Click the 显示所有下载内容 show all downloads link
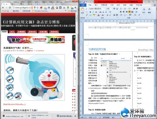 (66, 116)
